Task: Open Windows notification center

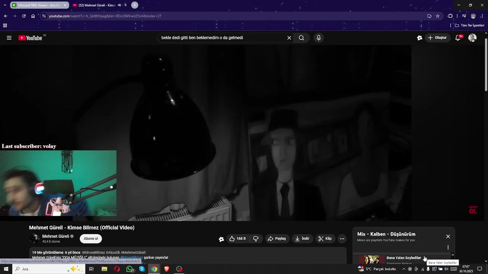Action: click(480, 269)
